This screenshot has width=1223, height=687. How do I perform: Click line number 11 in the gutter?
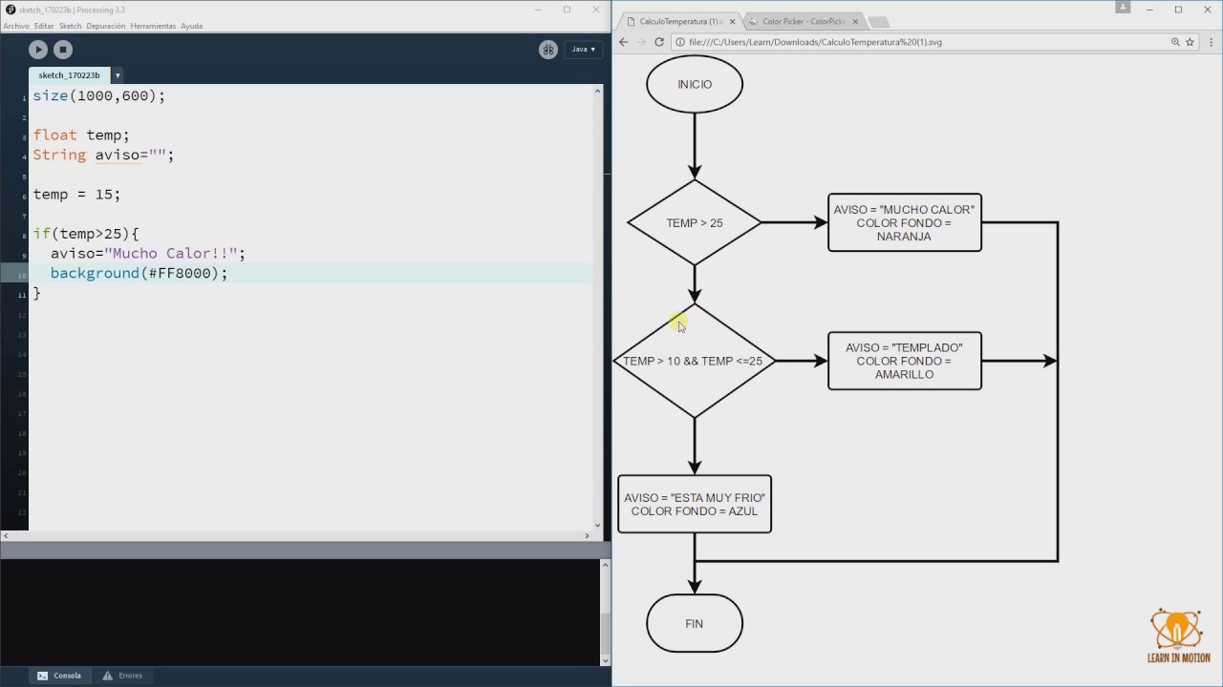click(x=23, y=294)
